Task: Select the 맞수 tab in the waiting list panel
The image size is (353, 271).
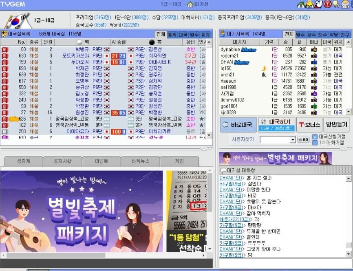Action: 299,34
